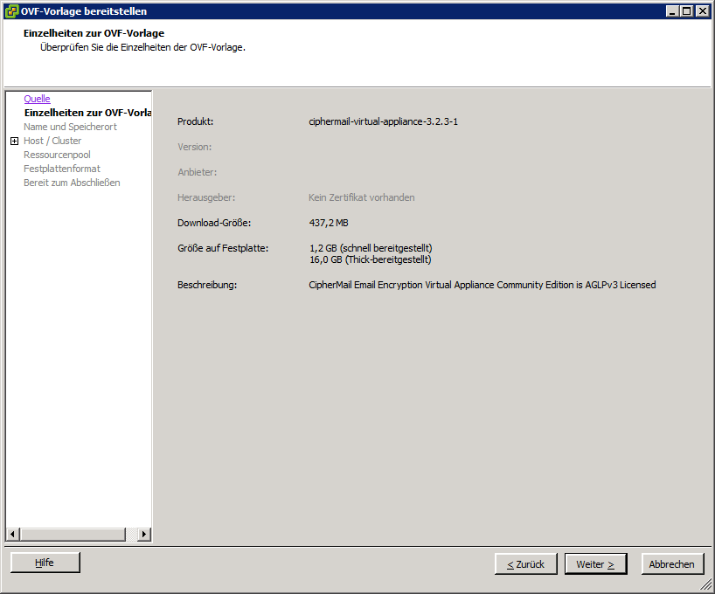
Task: Expand the Host / Cluster tree node
Action: [x=14, y=141]
